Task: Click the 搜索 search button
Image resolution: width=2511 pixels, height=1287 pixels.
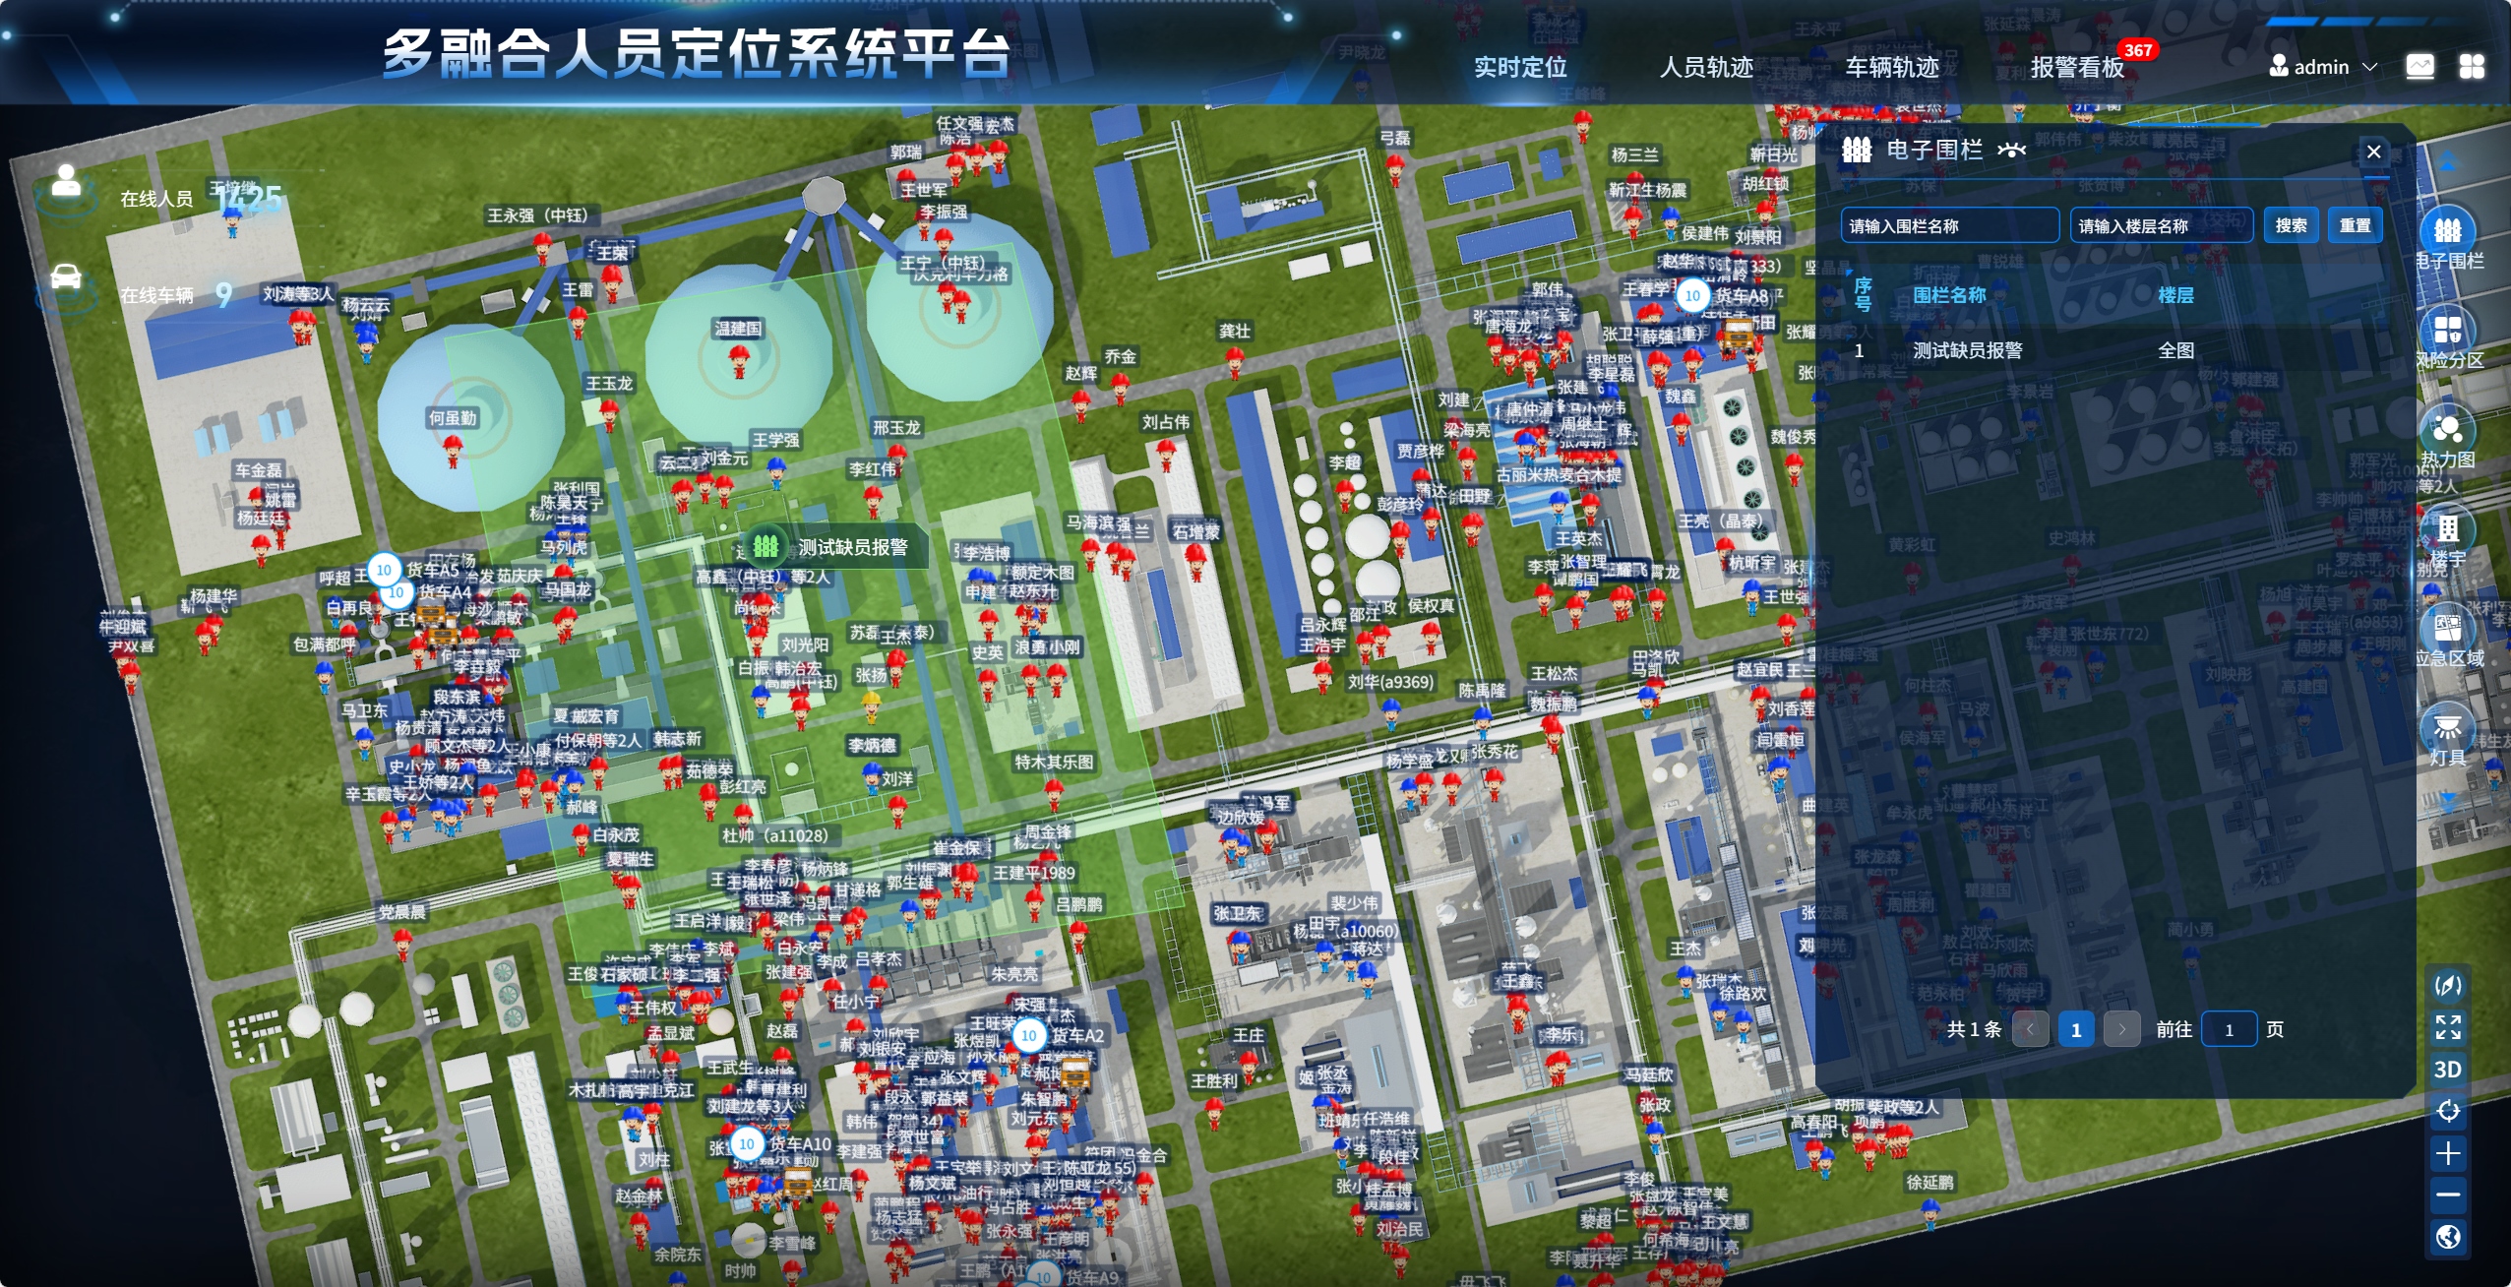Action: [x=2291, y=225]
